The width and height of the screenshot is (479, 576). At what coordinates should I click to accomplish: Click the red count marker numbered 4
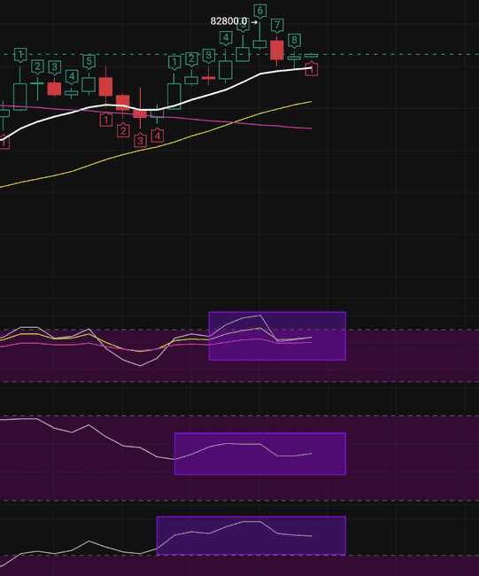(x=158, y=136)
